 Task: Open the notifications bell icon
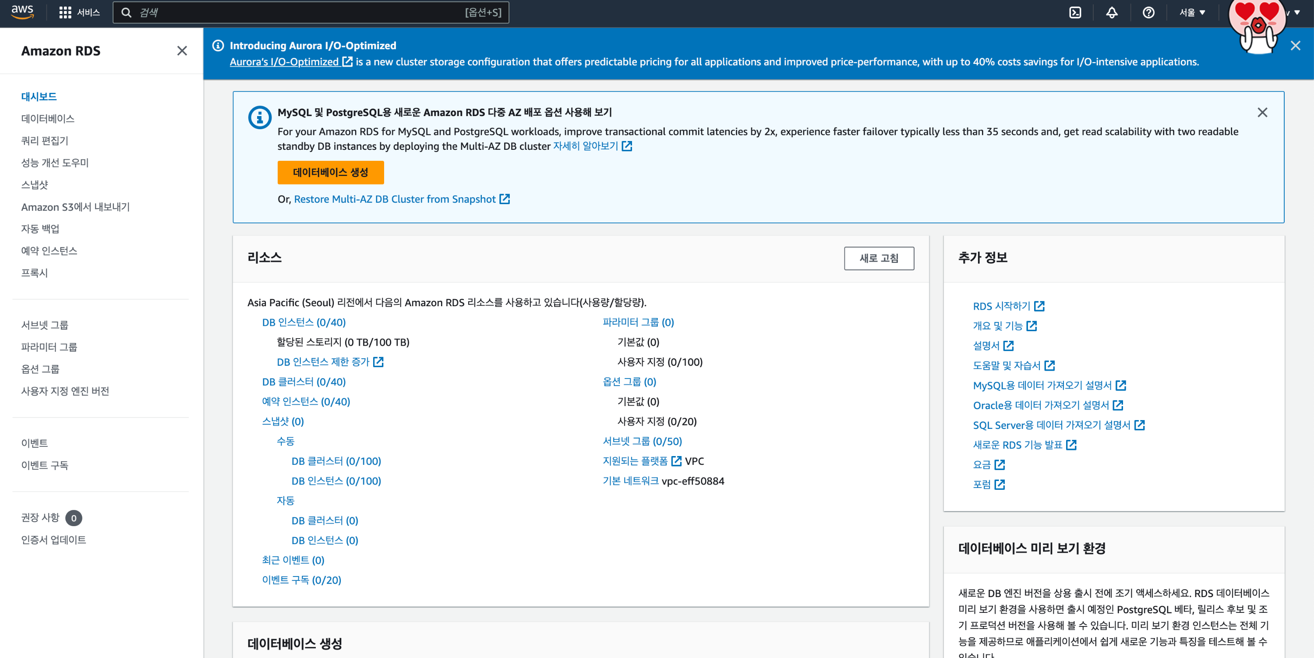coord(1112,13)
